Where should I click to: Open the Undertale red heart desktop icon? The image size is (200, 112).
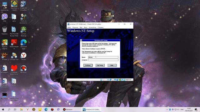point(14,70)
